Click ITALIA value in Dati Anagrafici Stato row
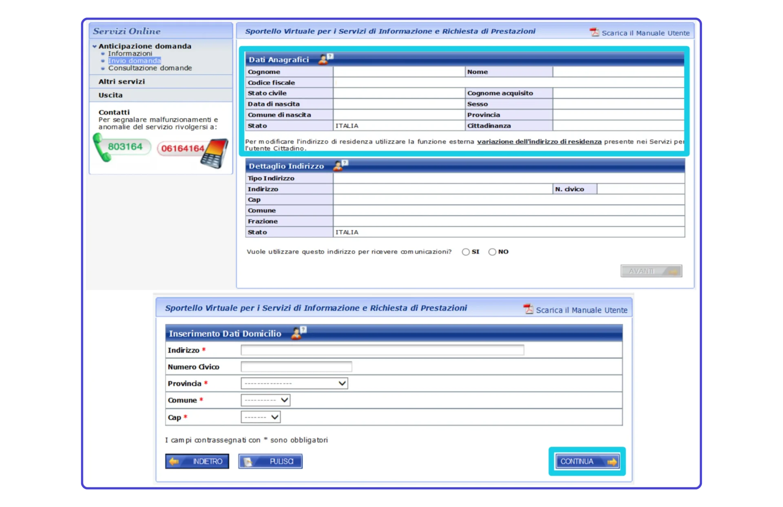 (347, 126)
